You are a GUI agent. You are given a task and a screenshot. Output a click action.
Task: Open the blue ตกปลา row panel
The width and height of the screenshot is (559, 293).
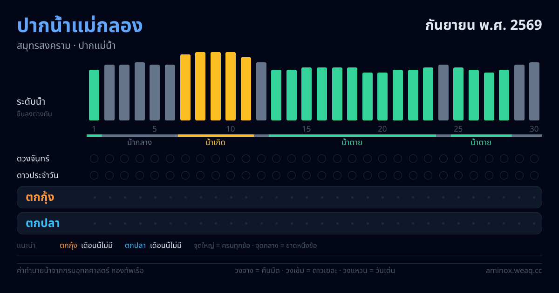279,223
